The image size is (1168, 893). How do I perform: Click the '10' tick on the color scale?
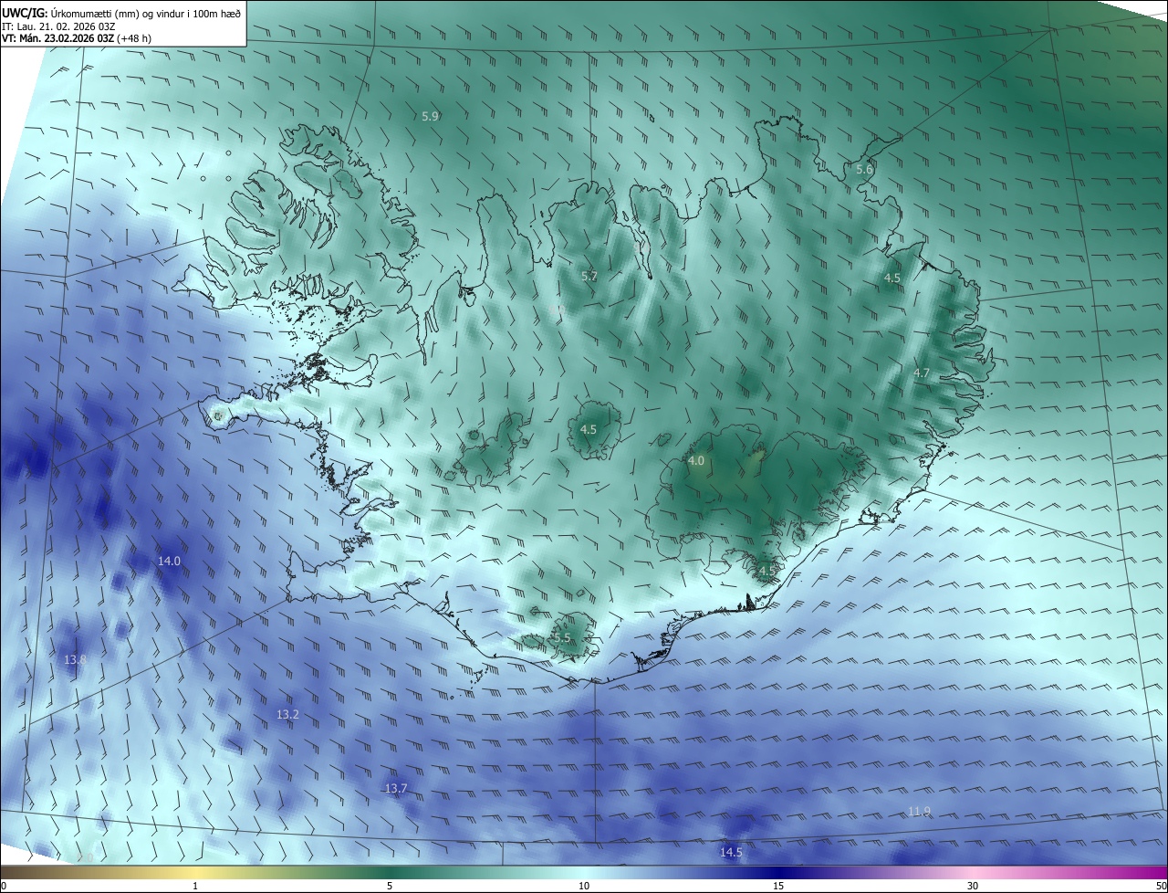point(584,886)
